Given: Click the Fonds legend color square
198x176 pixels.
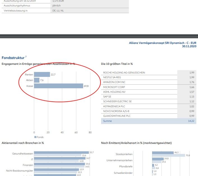Looking at the screenshot, I should click(35, 137).
